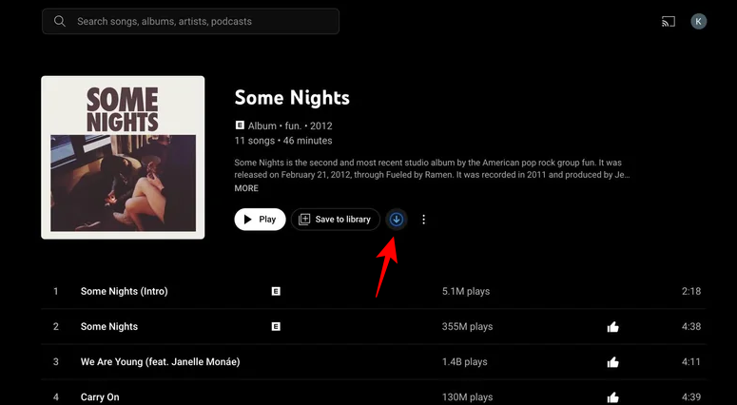Select We Are Young track title
737x405 pixels.
[160, 362]
